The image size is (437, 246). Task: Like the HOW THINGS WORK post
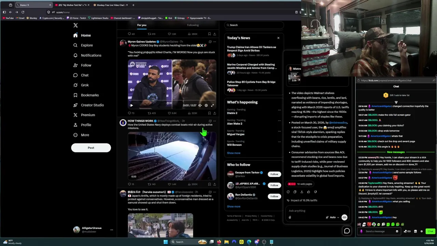(x=172, y=184)
